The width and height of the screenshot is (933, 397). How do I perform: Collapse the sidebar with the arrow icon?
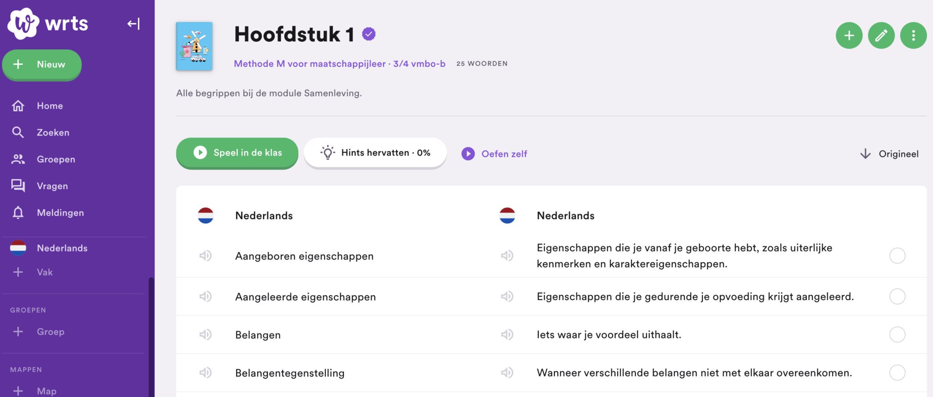pos(133,24)
